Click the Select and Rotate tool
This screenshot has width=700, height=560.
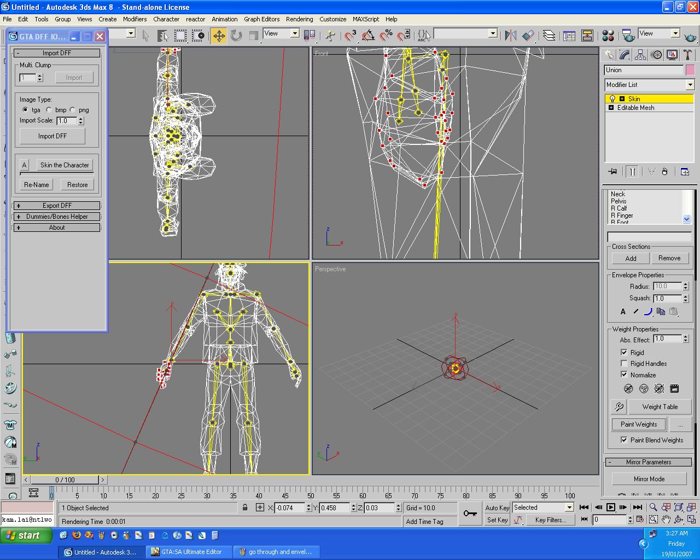(236, 36)
